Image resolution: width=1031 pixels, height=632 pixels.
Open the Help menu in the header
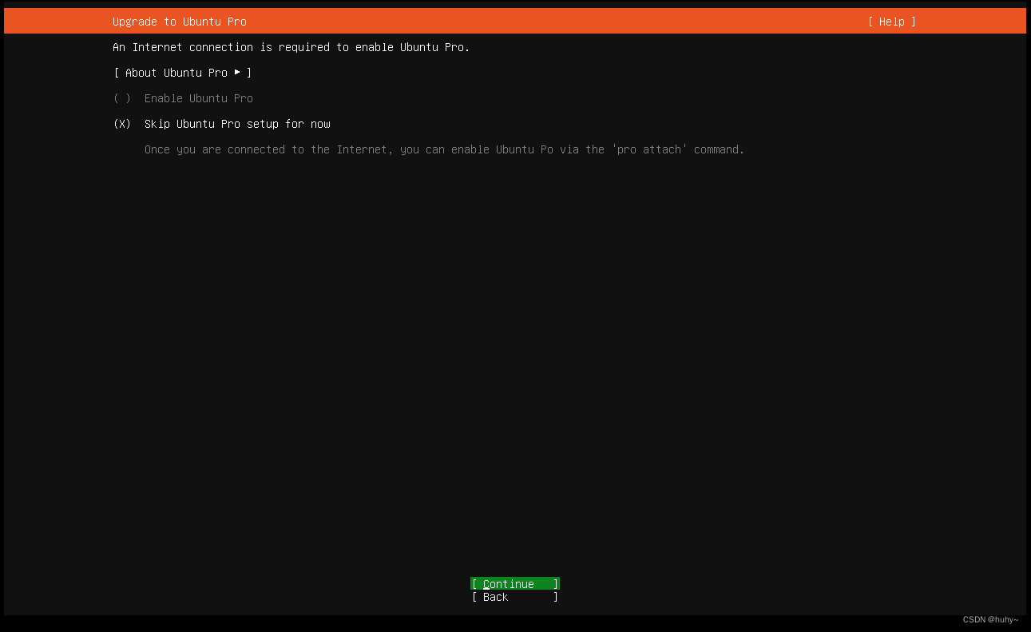click(x=892, y=22)
